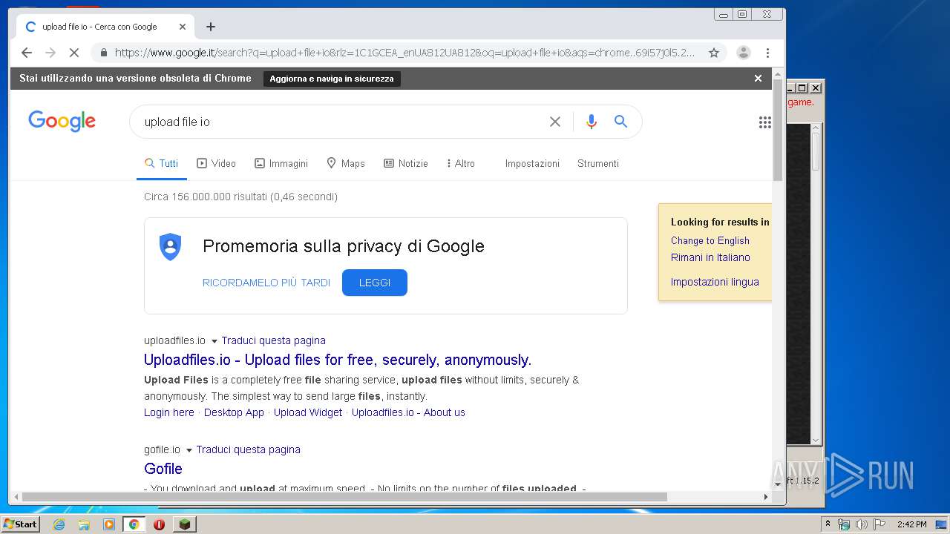Viewport: 950px width, 534px height.
Task: Click the Minecraft block taskbar icon
Action: click(184, 524)
